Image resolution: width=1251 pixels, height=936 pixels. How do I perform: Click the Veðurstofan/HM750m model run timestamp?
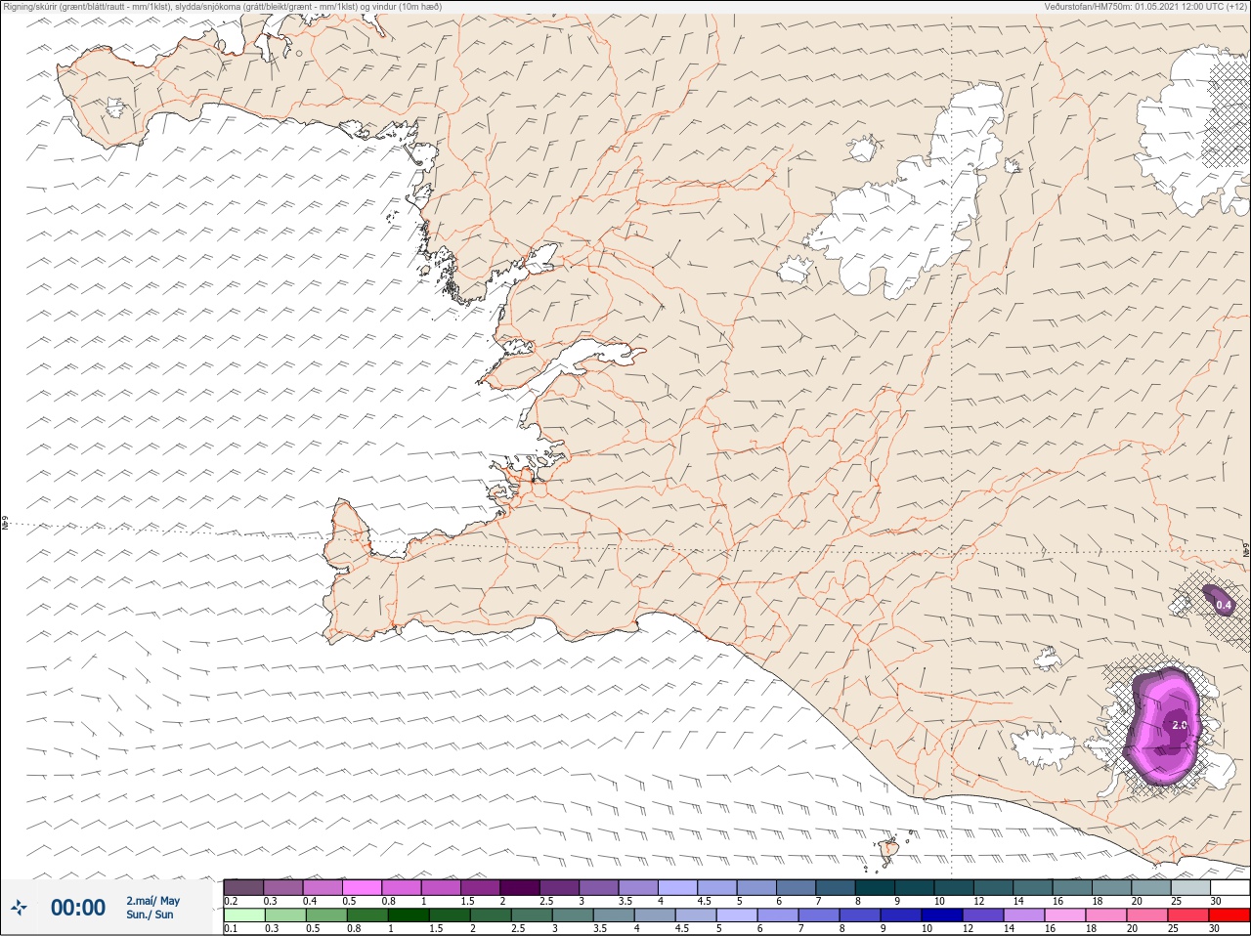[x=1145, y=7]
